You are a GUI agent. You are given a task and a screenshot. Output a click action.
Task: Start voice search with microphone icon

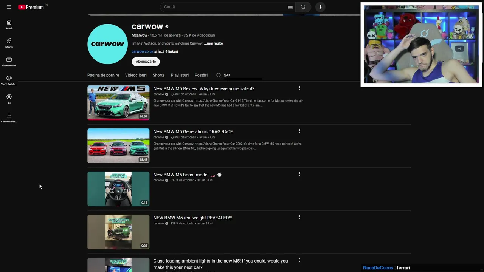tap(320, 7)
